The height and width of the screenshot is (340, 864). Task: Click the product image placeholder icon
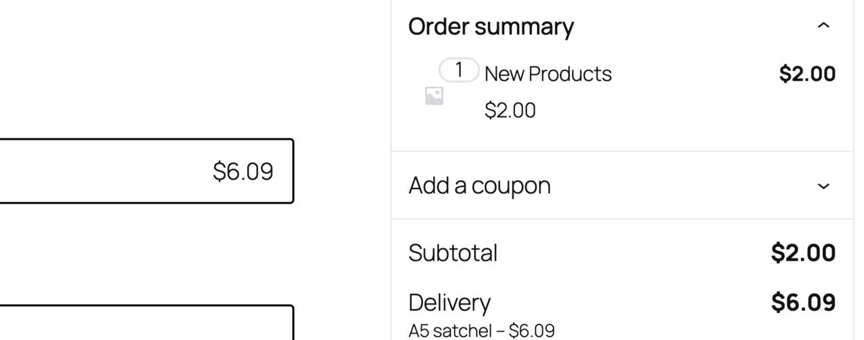(434, 96)
